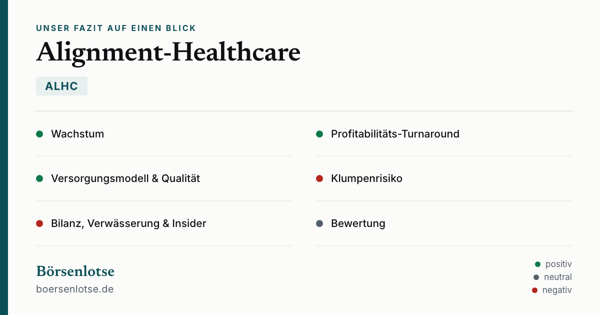Click the Alignment-Healthcare headline
Image resolution: width=600 pixels, height=315 pixels.
[x=168, y=53]
